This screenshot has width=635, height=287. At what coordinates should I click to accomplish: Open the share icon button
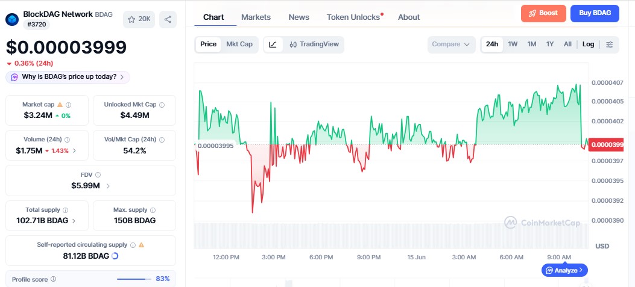pyautogui.click(x=168, y=19)
